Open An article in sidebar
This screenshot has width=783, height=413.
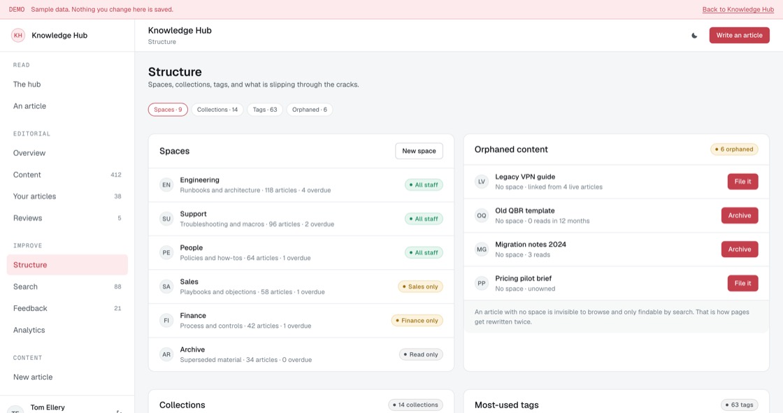tap(67, 106)
